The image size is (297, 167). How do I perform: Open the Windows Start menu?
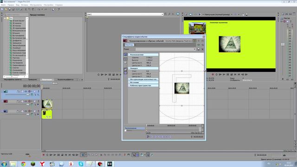tap(4, 164)
